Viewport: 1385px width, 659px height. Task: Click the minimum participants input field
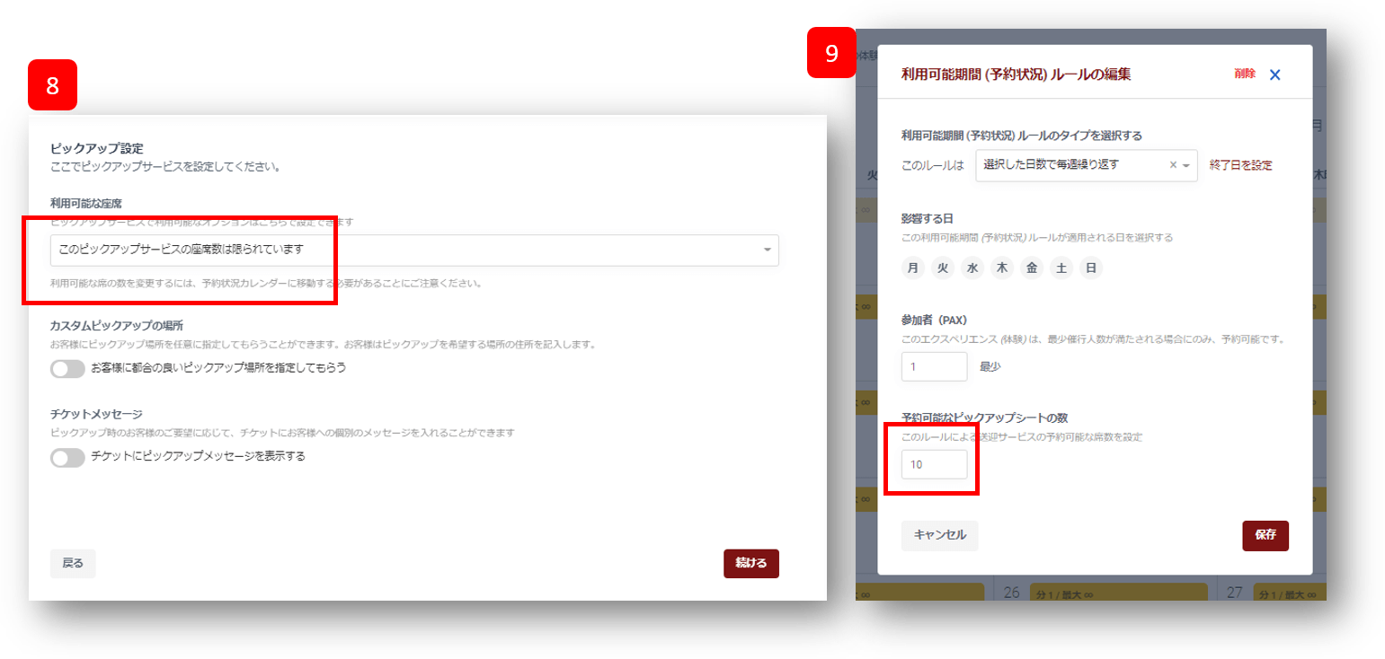click(x=934, y=366)
